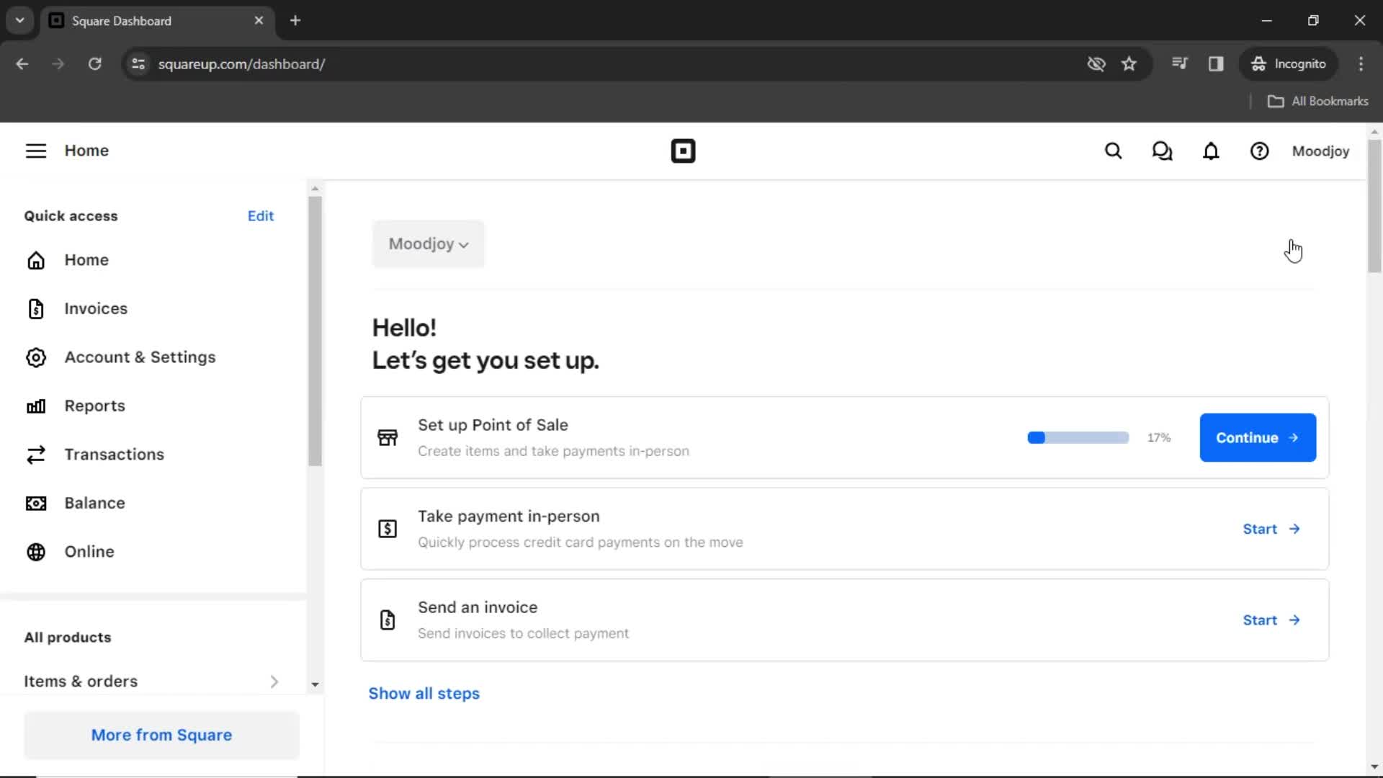Open Account & Settings in sidebar
This screenshot has width=1383, height=778.
coord(140,357)
